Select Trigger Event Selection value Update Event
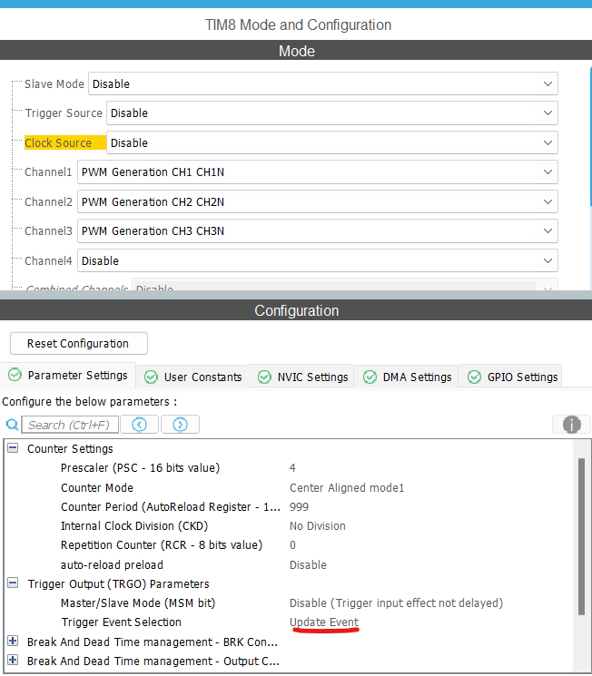Screen dimensions: 592x676 [x=324, y=622]
